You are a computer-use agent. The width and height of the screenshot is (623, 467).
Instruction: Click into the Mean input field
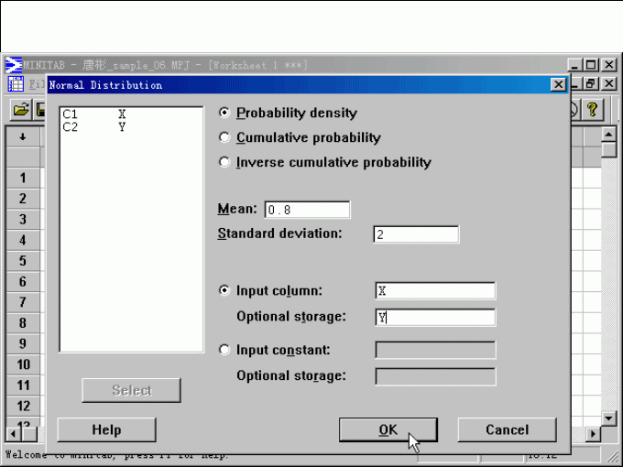pos(307,210)
